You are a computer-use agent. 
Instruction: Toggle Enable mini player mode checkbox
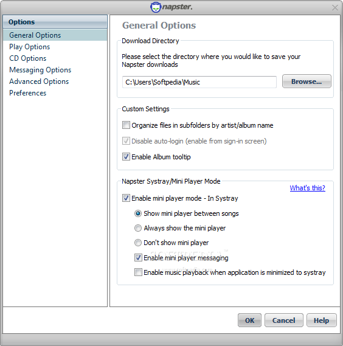click(126, 198)
